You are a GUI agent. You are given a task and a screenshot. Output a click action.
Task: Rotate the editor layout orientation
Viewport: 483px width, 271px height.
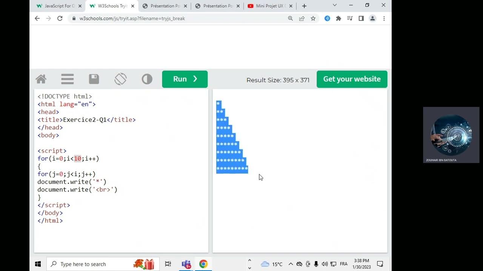click(x=120, y=79)
